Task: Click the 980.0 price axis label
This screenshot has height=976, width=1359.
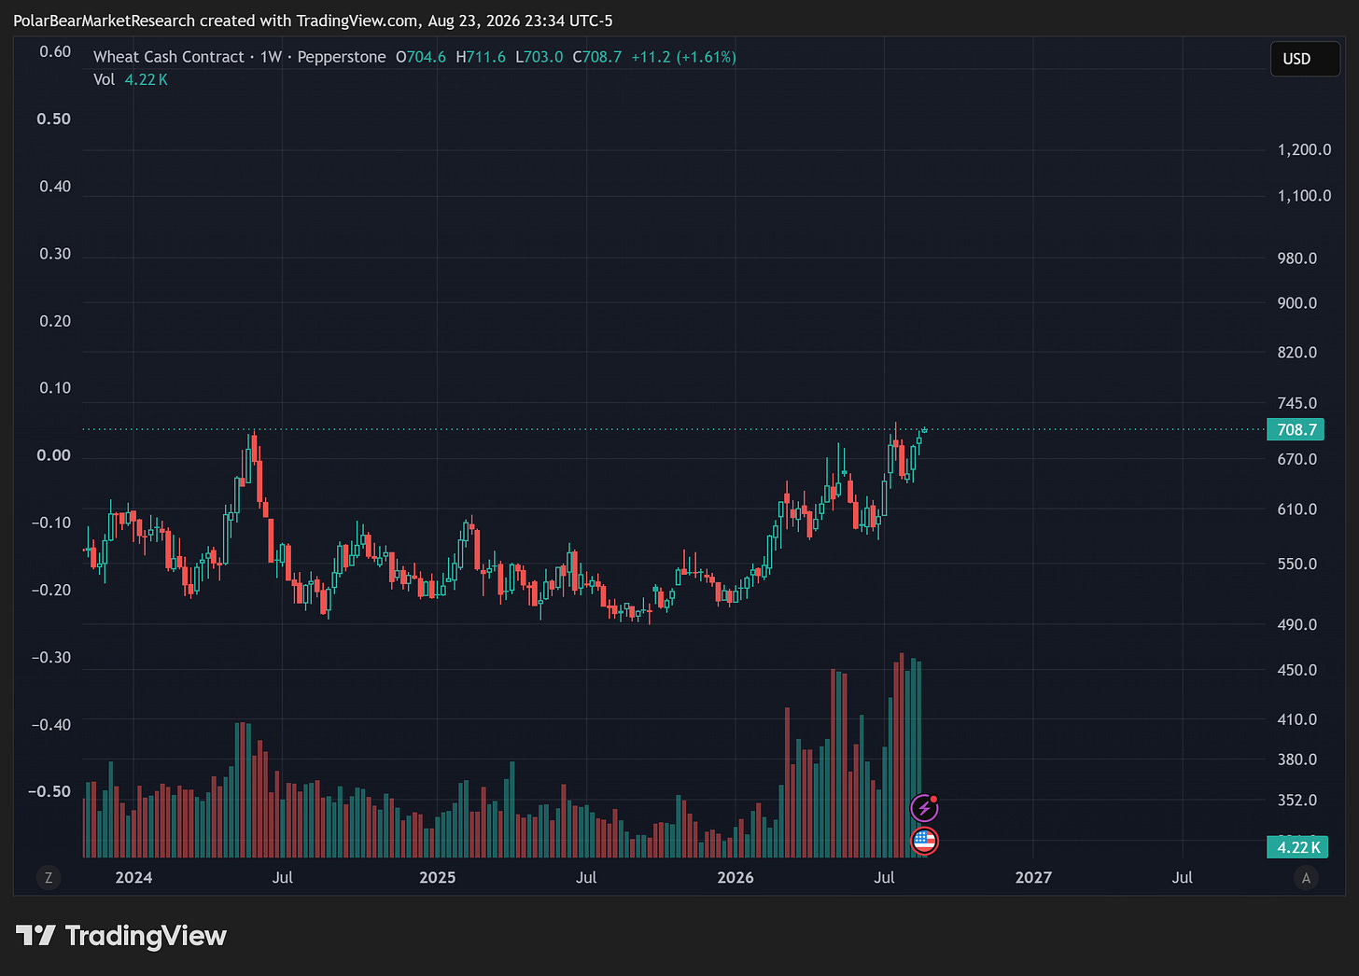Action: [1297, 258]
